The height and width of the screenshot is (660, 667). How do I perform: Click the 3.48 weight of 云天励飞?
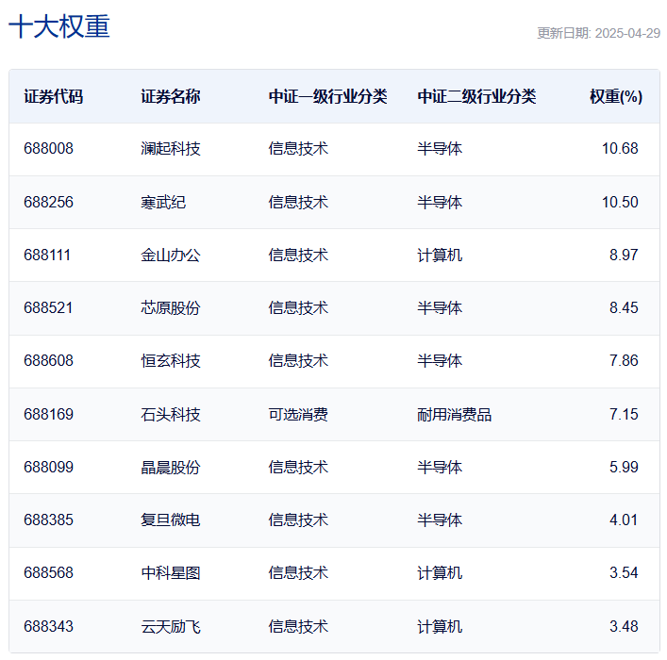click(x=624, y=626)
